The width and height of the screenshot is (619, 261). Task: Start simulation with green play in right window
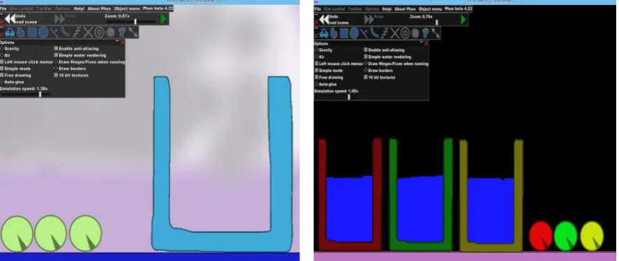[x=463, y=19]
